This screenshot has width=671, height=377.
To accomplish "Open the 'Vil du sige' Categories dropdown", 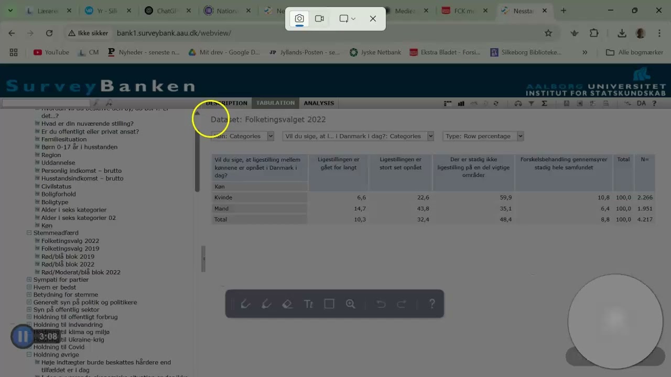I will (358, 136).
